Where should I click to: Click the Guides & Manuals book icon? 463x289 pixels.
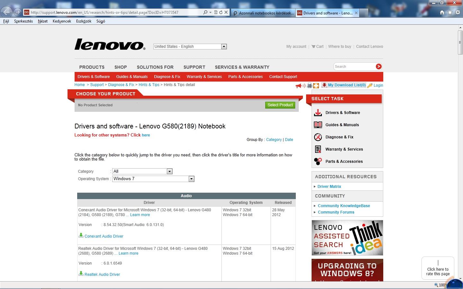(318, 125)
